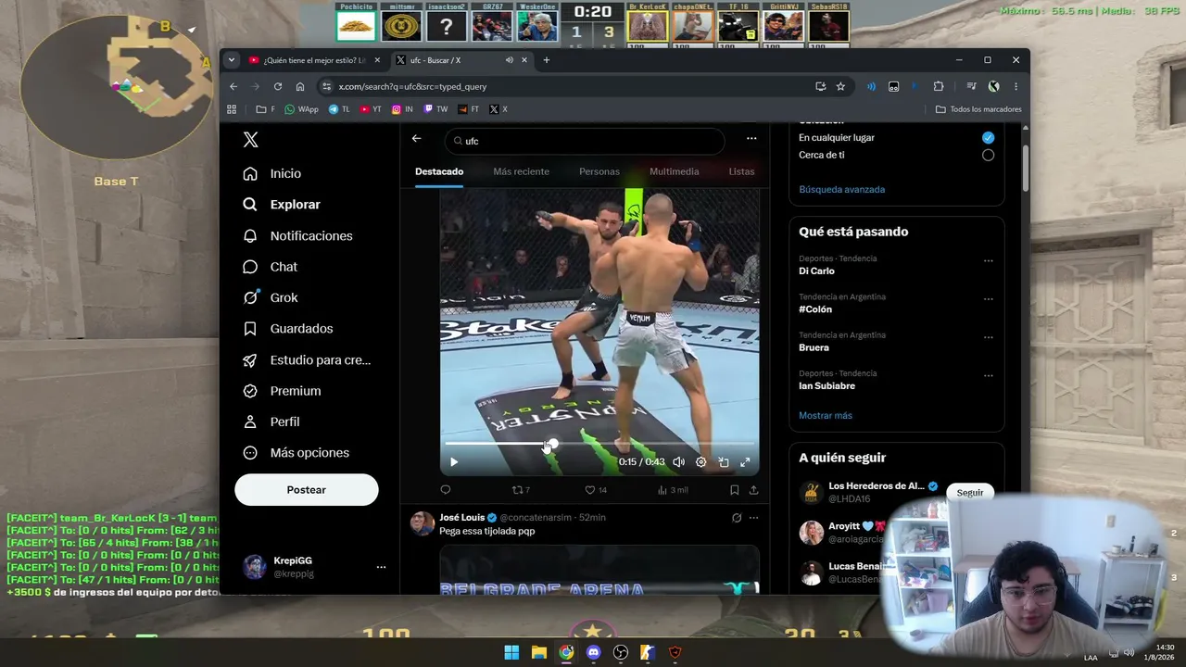
Task: Open options for #Colón trend
Action: click(x=988, y=299)
